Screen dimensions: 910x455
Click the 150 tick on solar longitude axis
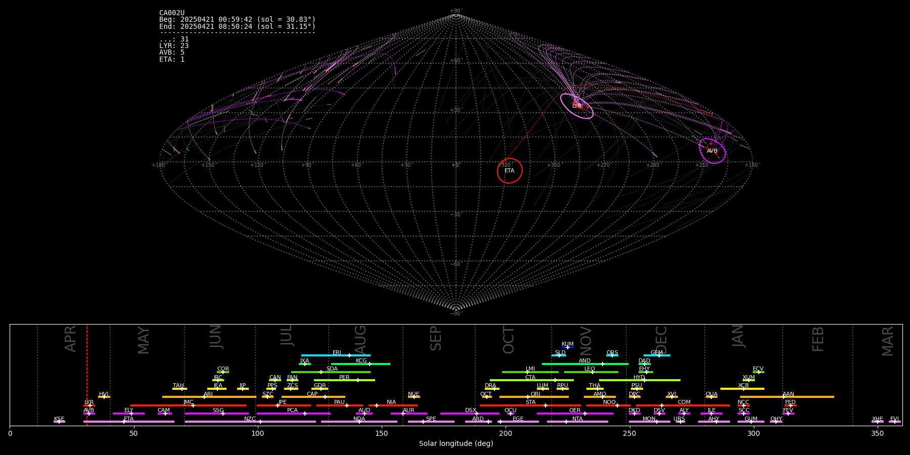(x=382, y=433)
